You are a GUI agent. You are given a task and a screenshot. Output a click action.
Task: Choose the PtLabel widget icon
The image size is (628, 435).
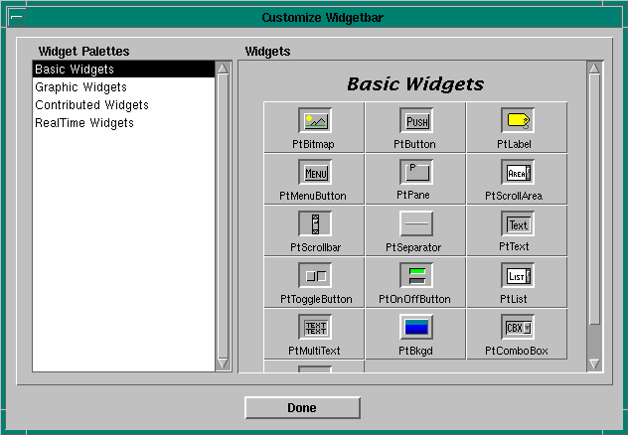pyautogui.click(x=518, y=121)
